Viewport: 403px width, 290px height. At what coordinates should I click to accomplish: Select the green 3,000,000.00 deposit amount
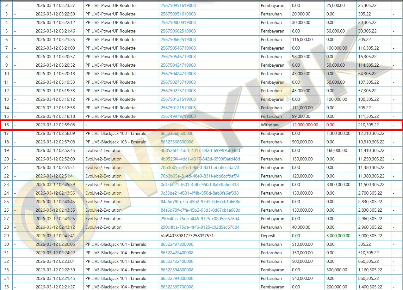coord(338,236)
